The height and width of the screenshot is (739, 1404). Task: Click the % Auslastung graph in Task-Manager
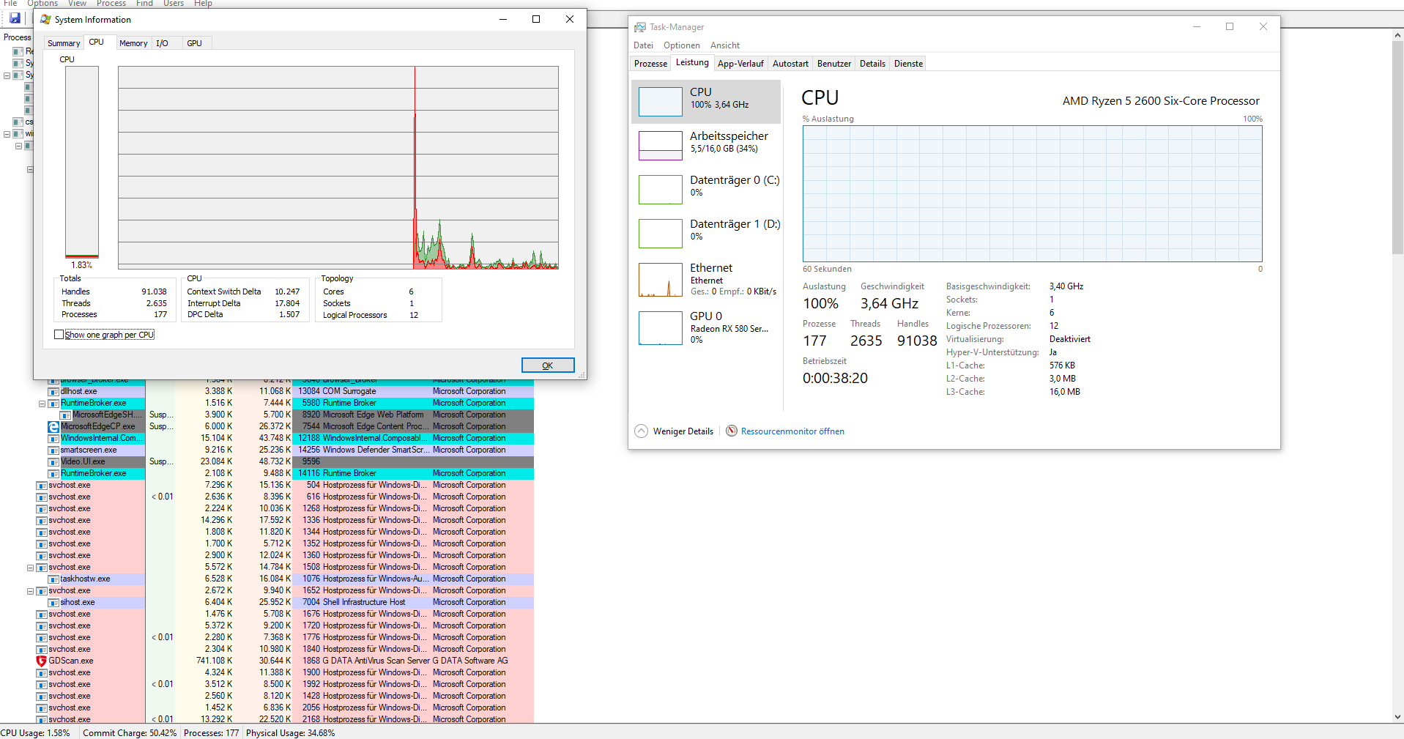coord(1033,194)
